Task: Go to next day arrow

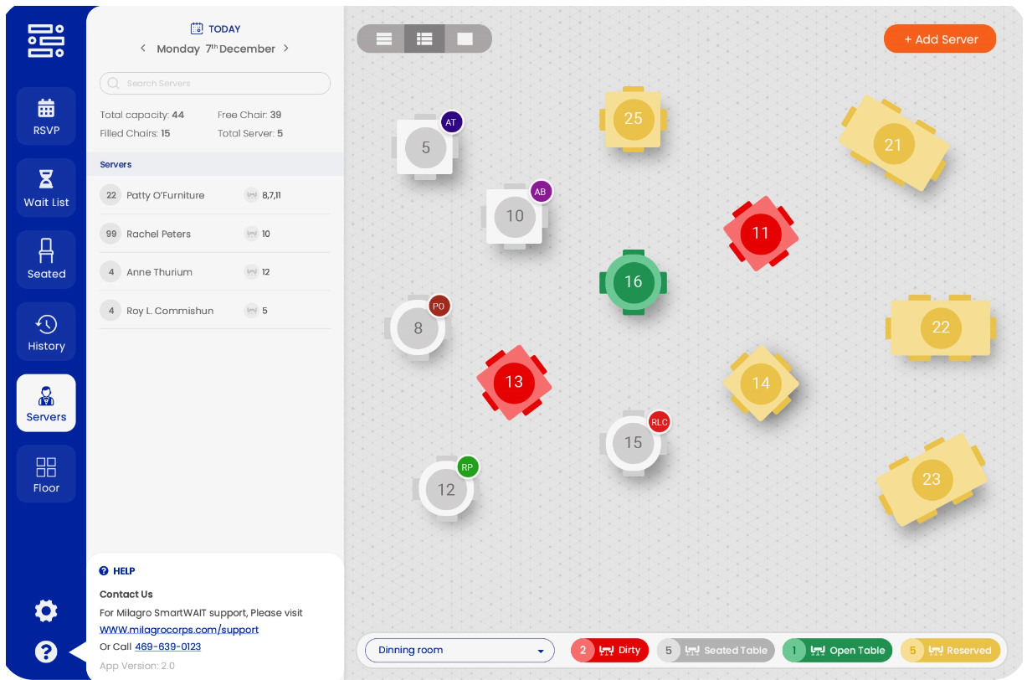Action: pos(286,49)
